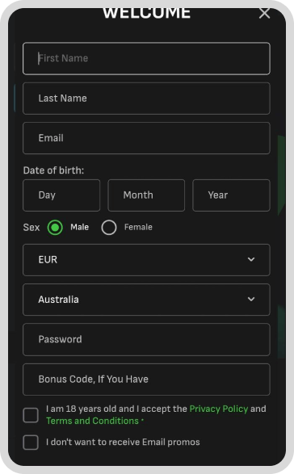Close the Welcome registration dialog
Viewport: 294px width, 474px height.
pos(264,13)
